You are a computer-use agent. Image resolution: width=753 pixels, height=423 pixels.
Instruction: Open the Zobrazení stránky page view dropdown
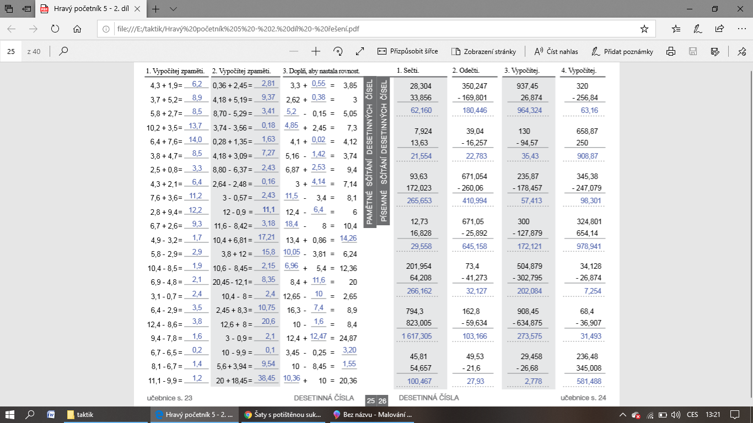tap(483, 51)
